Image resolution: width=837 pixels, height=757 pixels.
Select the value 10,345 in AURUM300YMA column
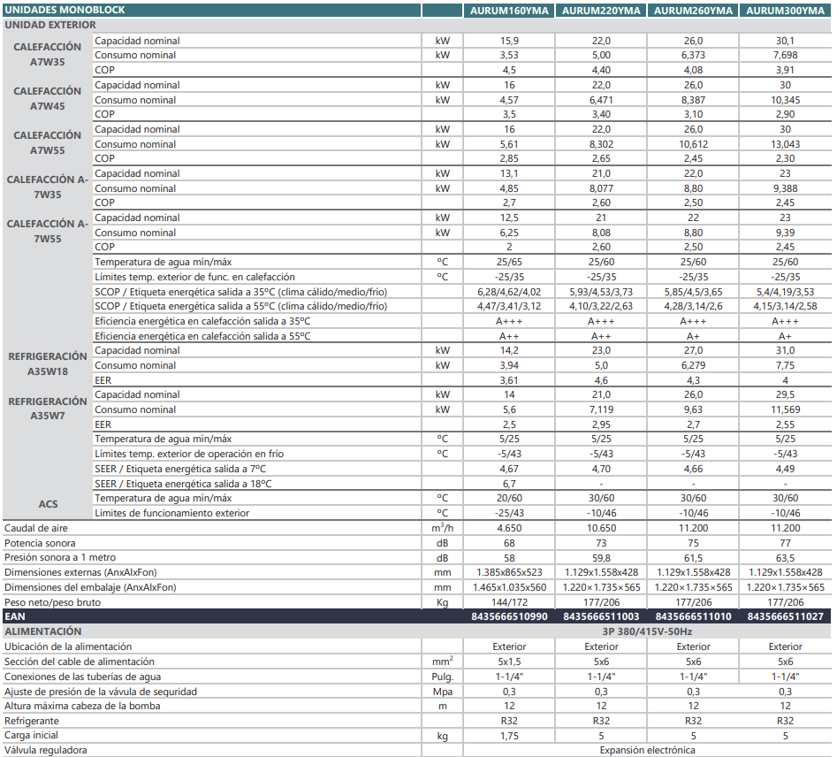click(x=785, y=100)
